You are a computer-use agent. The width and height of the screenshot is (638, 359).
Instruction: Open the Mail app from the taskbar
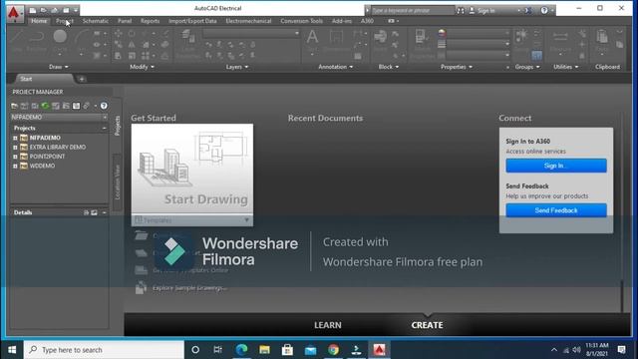click(310, 350)
